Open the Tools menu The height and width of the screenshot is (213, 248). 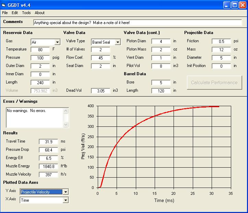[x=26, y=13]
